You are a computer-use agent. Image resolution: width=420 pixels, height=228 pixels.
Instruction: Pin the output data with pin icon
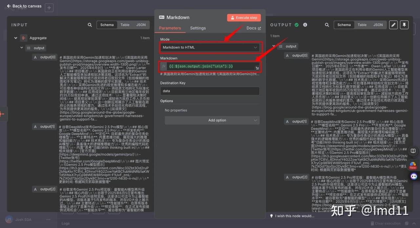[x=404, y=25]
